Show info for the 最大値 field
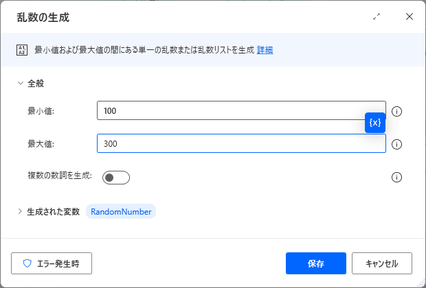Image resolution: width=426 pixels, height=288 pixels. pos(396,144)
